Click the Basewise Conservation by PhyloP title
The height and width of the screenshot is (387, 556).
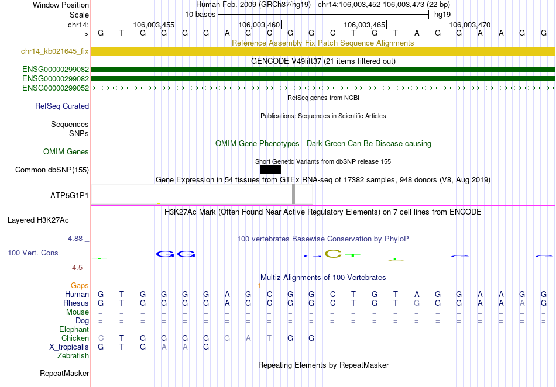pos(323,239)
